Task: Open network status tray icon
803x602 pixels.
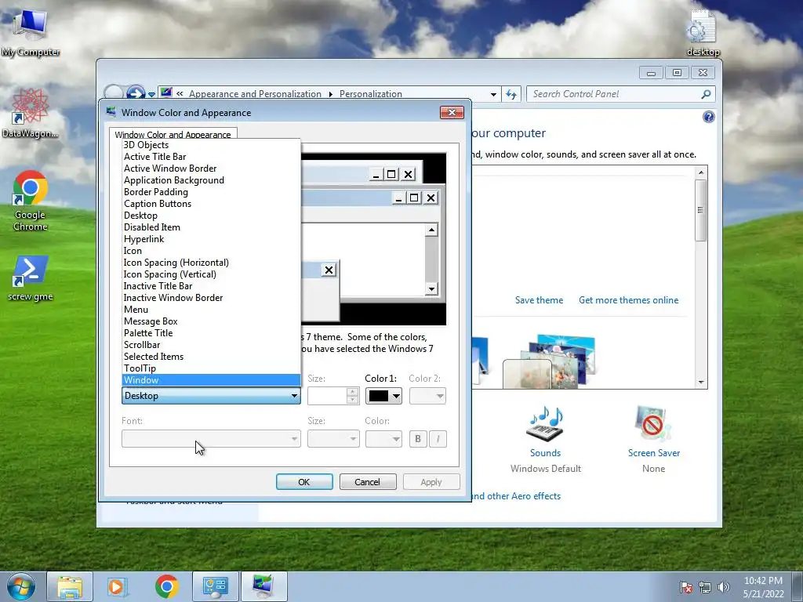Action: [705, 587]
